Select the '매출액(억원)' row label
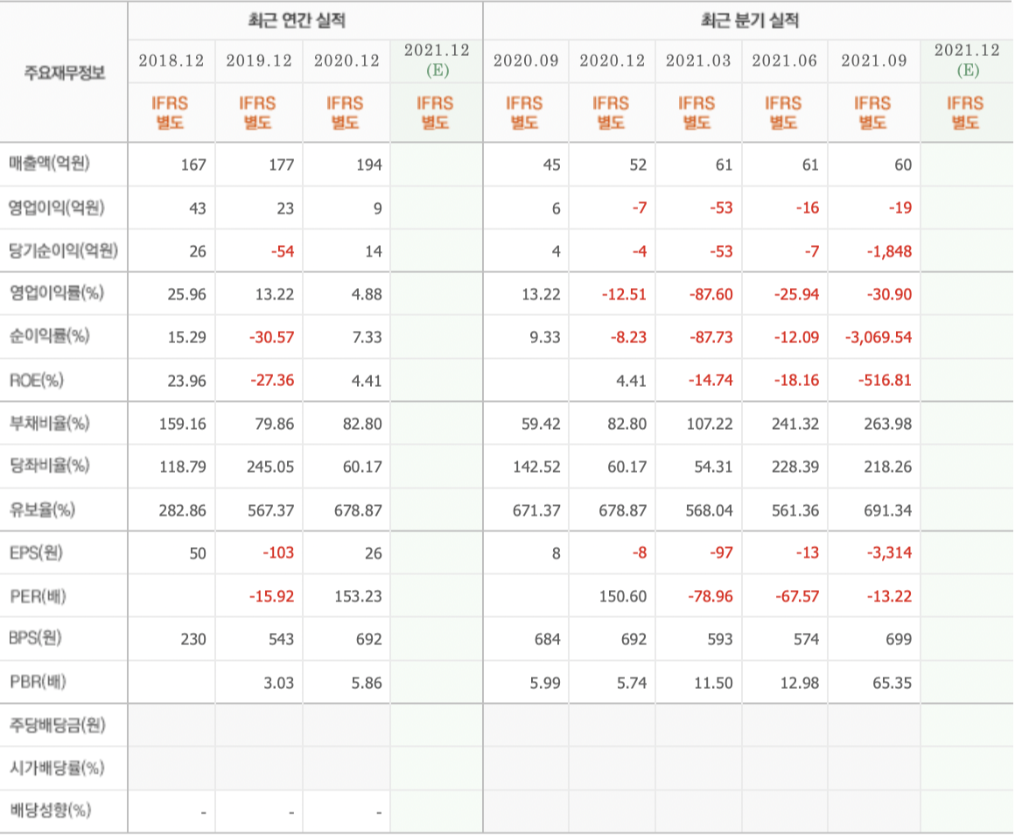This screenshot has width=1015, height=836. [49, 163]
